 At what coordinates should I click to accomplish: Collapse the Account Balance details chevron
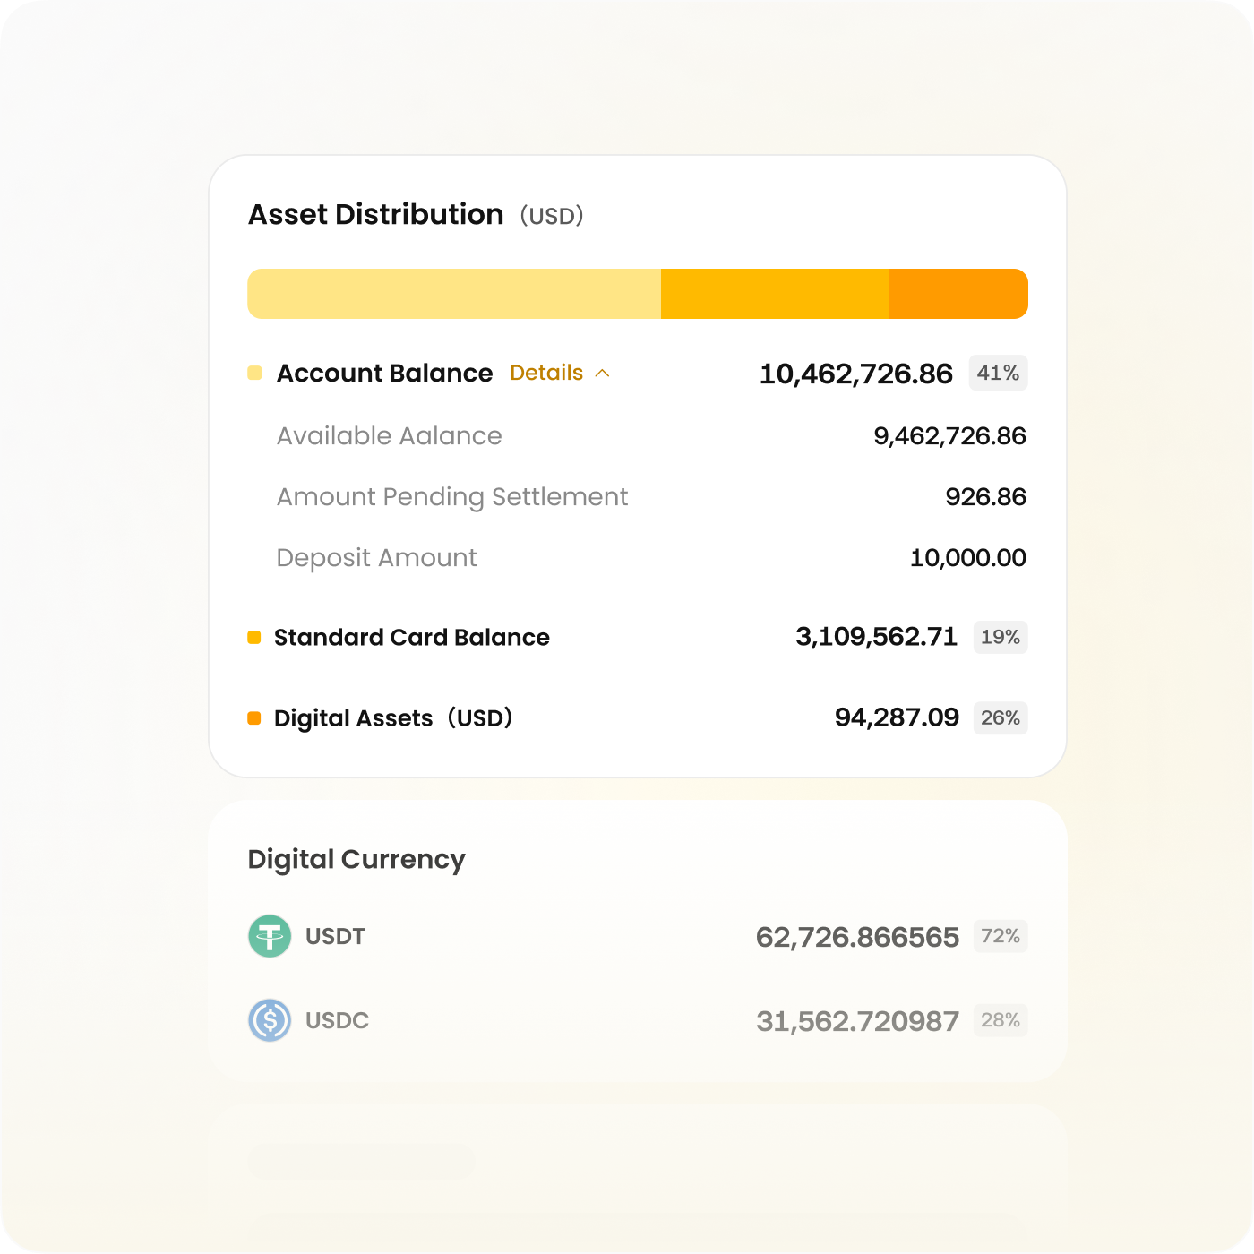click(x=603, y=373)
